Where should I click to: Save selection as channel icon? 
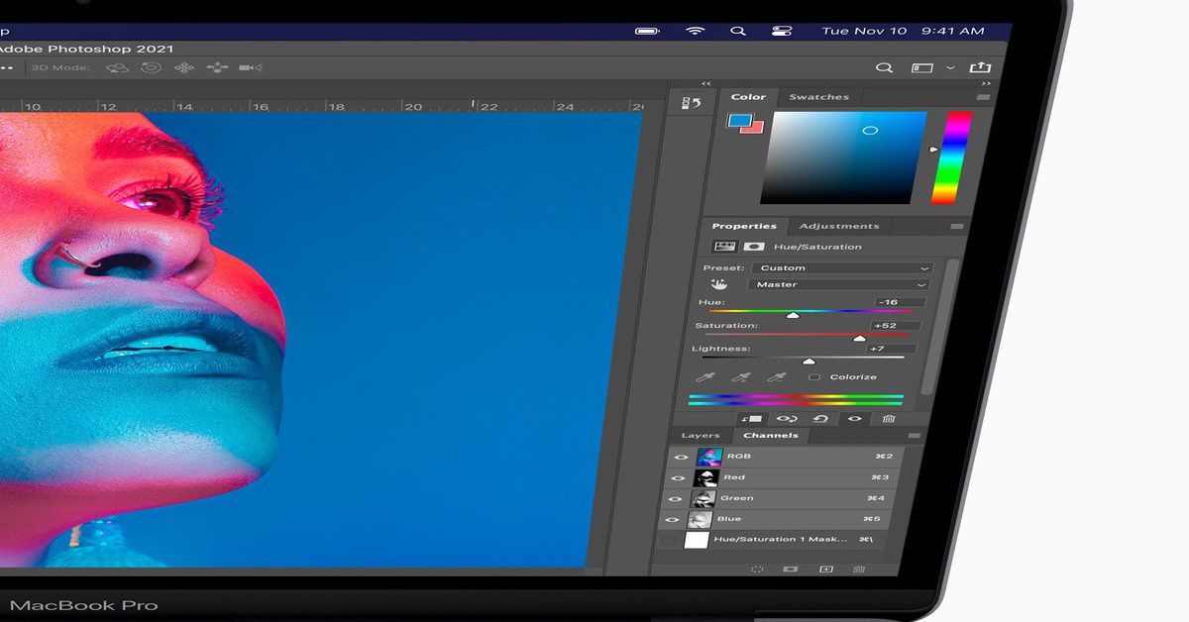790,570
